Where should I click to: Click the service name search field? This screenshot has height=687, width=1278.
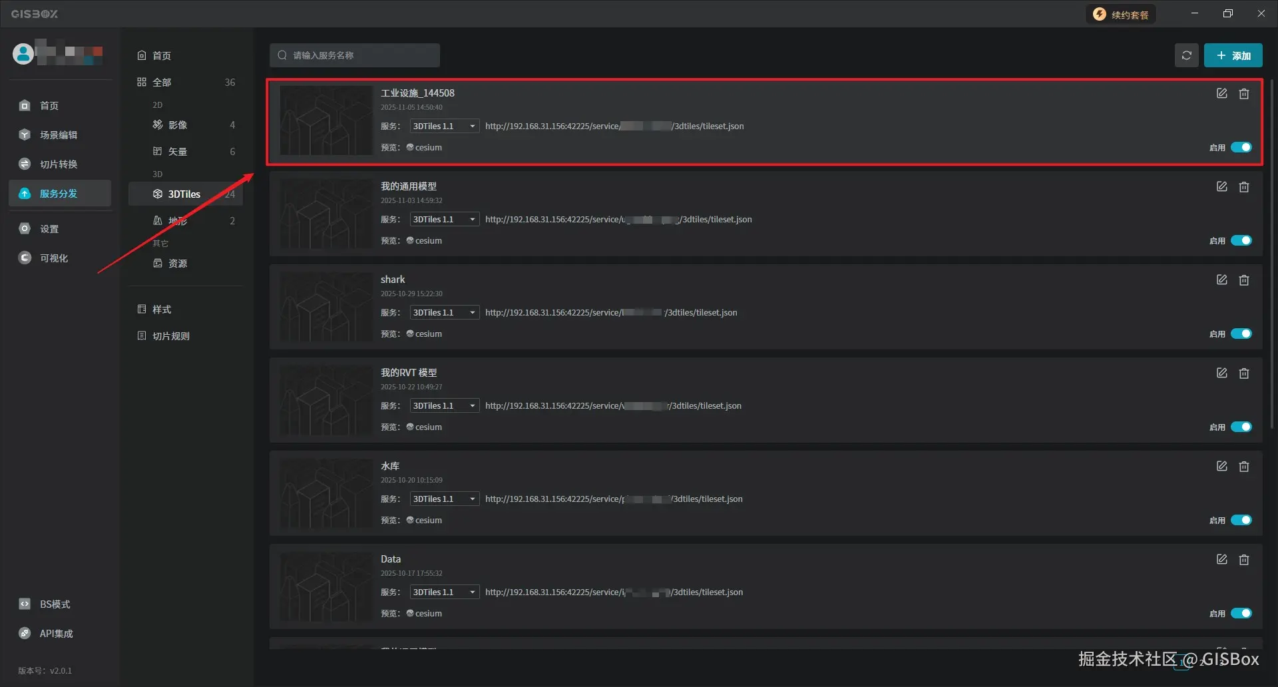pos(355,56)
